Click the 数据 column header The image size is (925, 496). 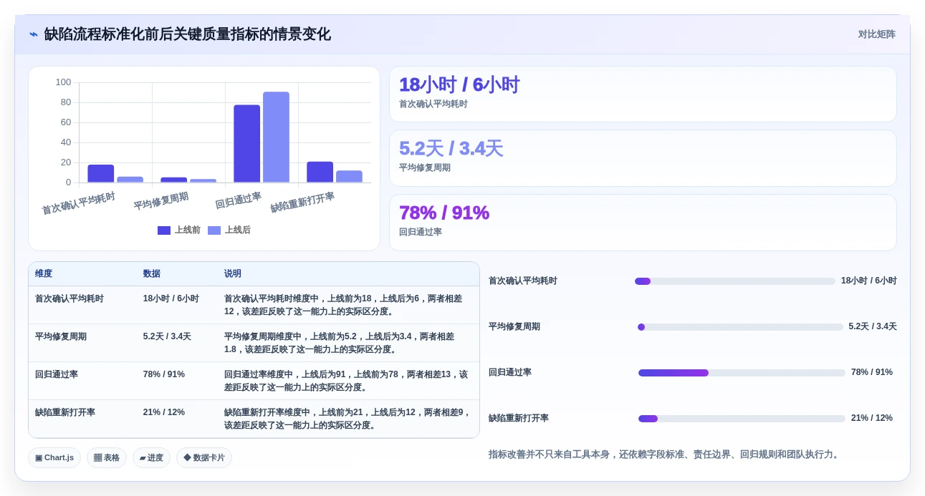152,274
